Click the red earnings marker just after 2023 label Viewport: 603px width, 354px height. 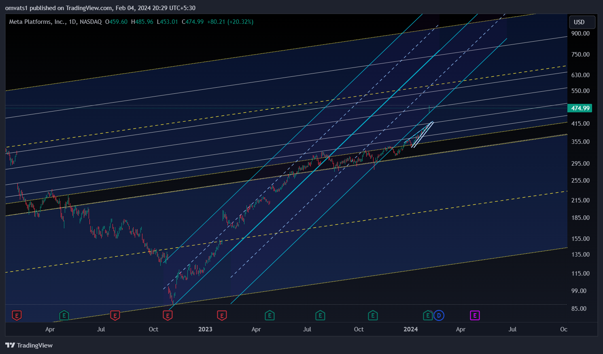click(221, 315)
